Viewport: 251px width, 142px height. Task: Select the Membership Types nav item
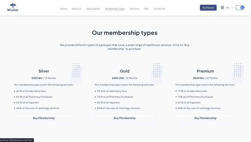pos(115,9)
